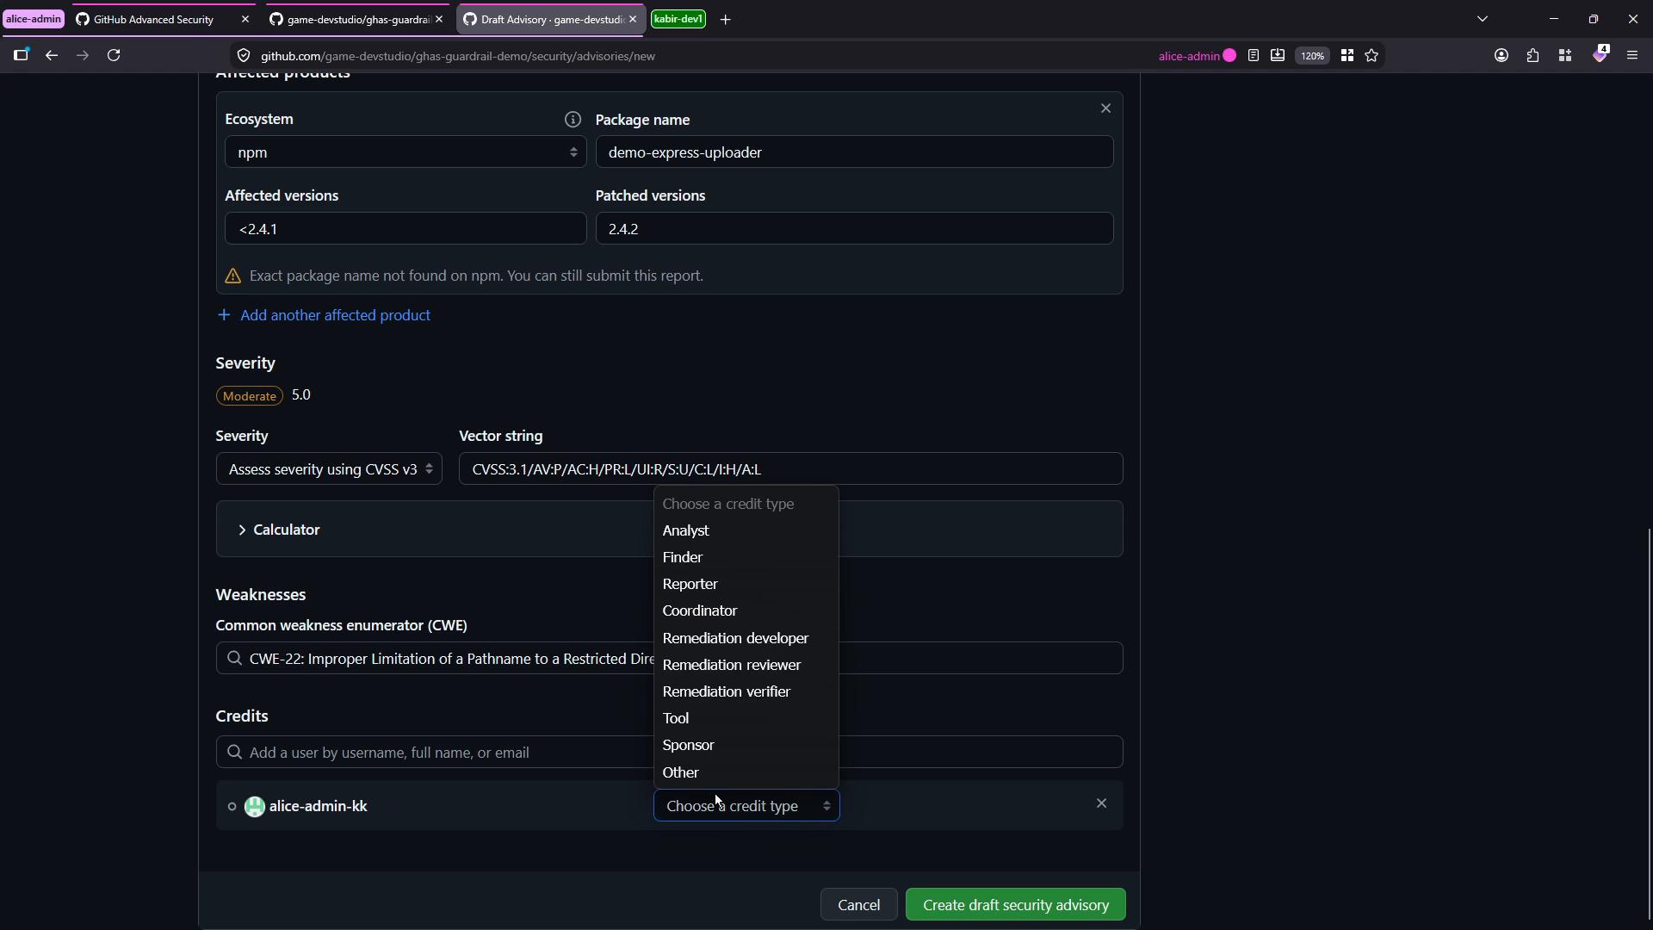Toggle reader view icon
This screenshot has width=1653, height=930.
click(x=1254, y=56)
